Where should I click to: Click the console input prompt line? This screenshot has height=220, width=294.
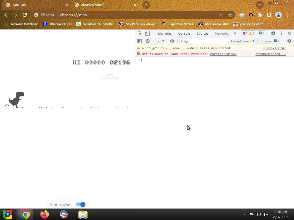[214, 60]
